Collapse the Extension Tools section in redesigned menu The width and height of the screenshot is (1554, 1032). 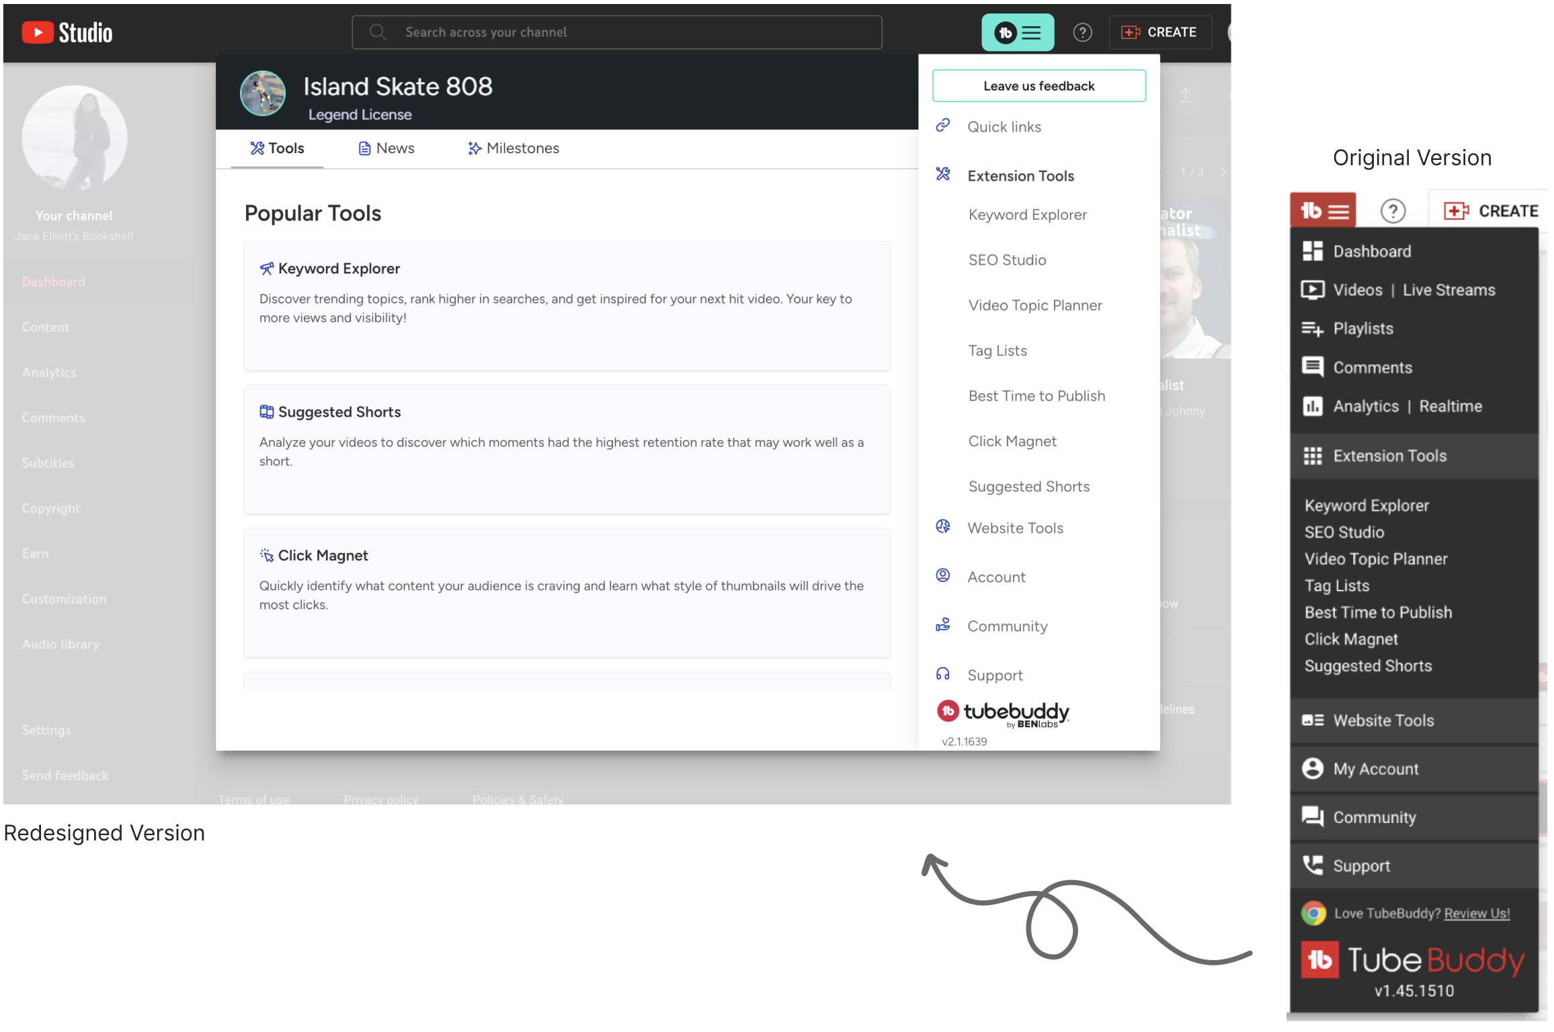click(x=1020, y=176)
